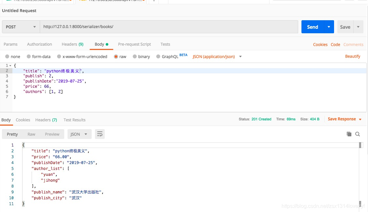Click the Send button

(313, 27)
